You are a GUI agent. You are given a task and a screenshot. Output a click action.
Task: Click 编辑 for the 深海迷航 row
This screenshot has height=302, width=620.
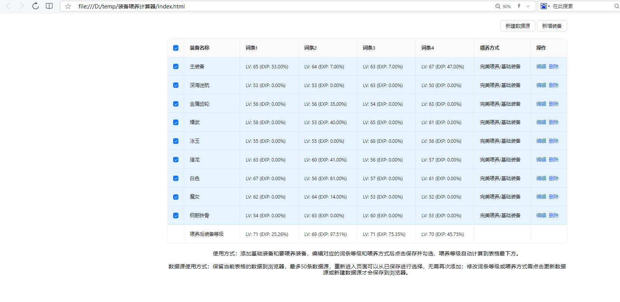(x=541, y=85)
